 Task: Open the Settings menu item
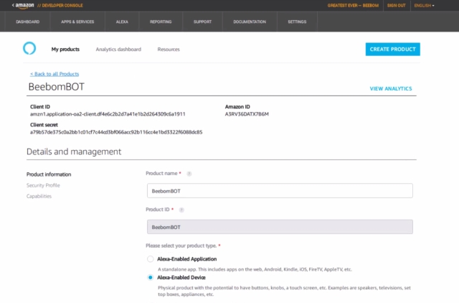tap(297, 22)
